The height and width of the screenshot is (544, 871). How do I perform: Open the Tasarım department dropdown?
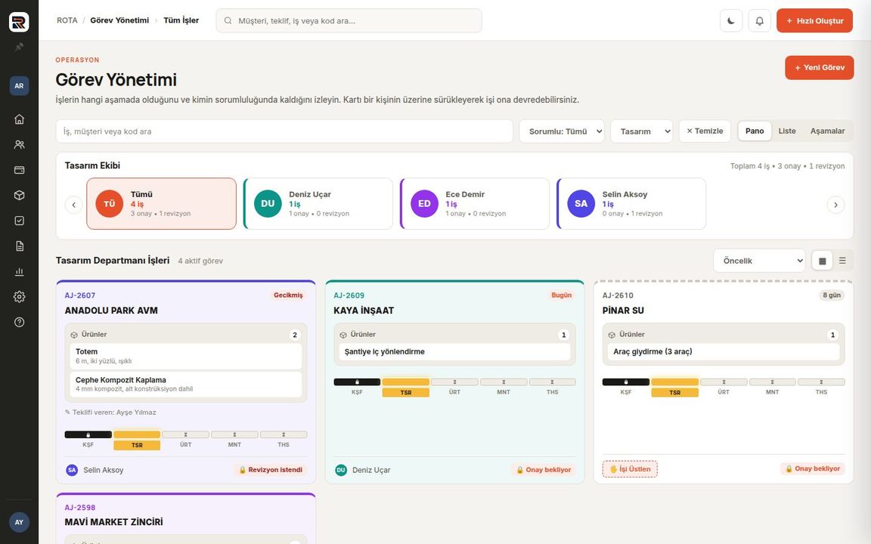click(642, 131)
